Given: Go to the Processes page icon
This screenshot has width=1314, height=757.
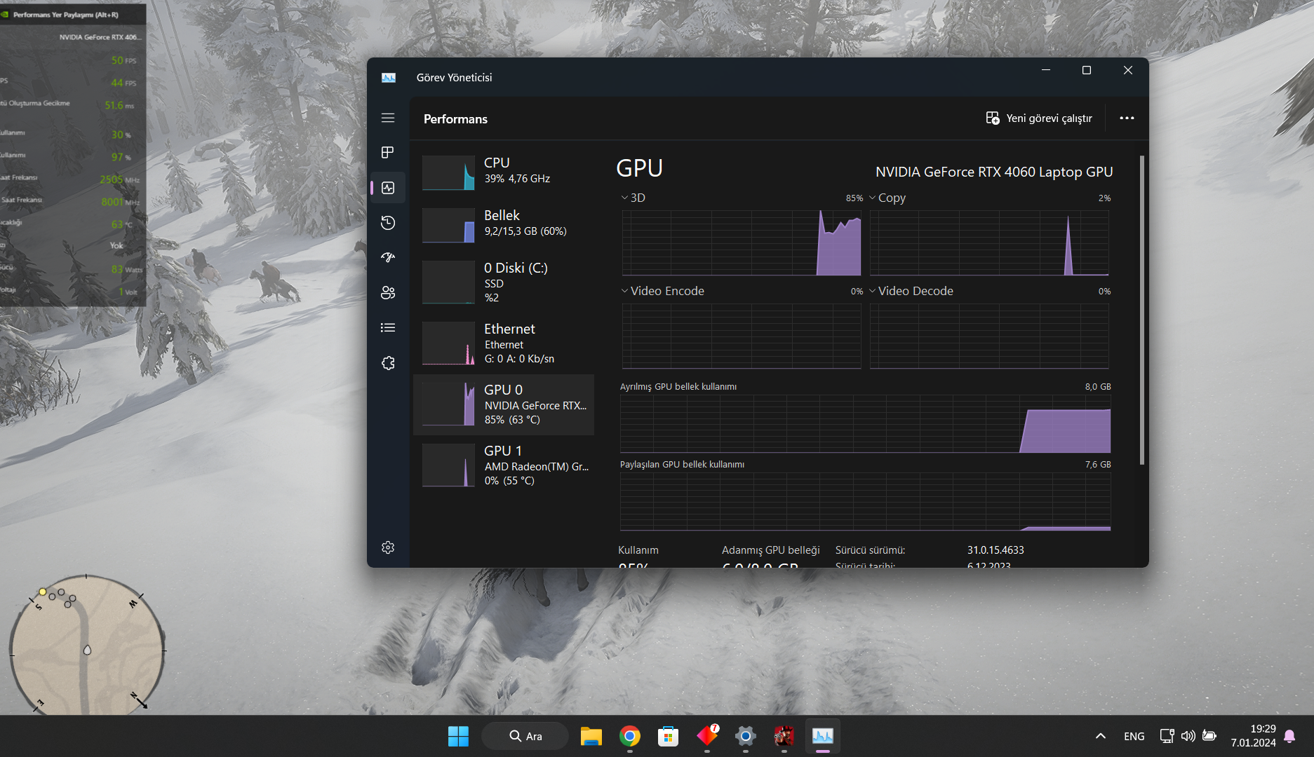Looking at the screenshot, I should (x=388, y=153).
